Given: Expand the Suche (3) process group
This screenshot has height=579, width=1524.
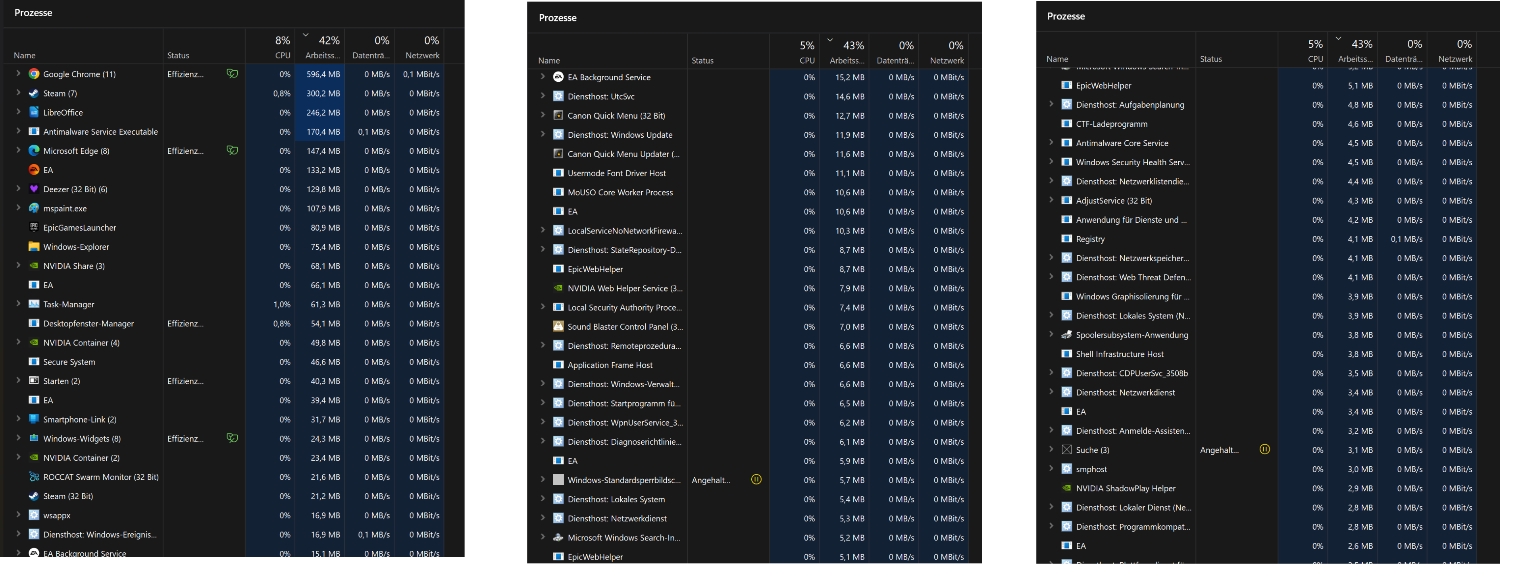Looking at the screenshot, I should tap(1051, 450).
